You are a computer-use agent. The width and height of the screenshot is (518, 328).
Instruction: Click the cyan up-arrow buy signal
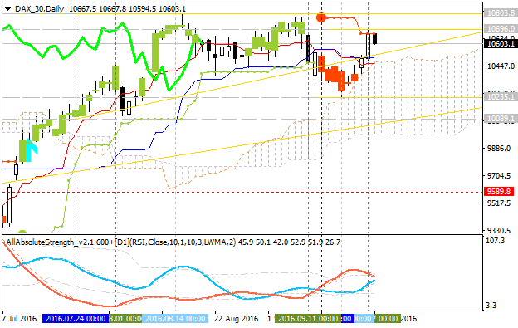(x=32, y=151)
